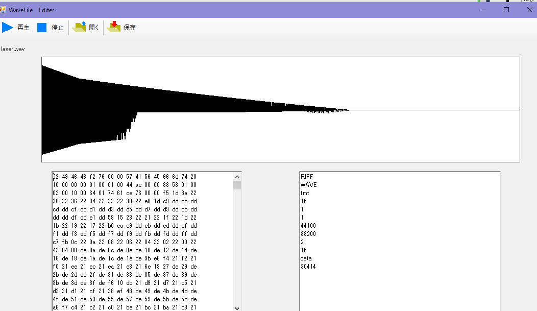Screen dimensions: 537x311
Task: Click the hex row starting with c7 fb 0c 22
Action: tap(125, 242)
